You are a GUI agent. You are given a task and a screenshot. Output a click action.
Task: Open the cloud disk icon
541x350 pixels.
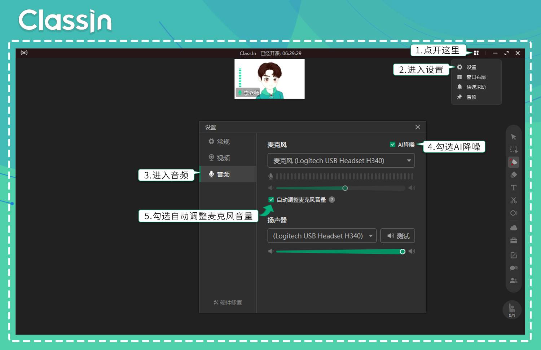[514, 228]
